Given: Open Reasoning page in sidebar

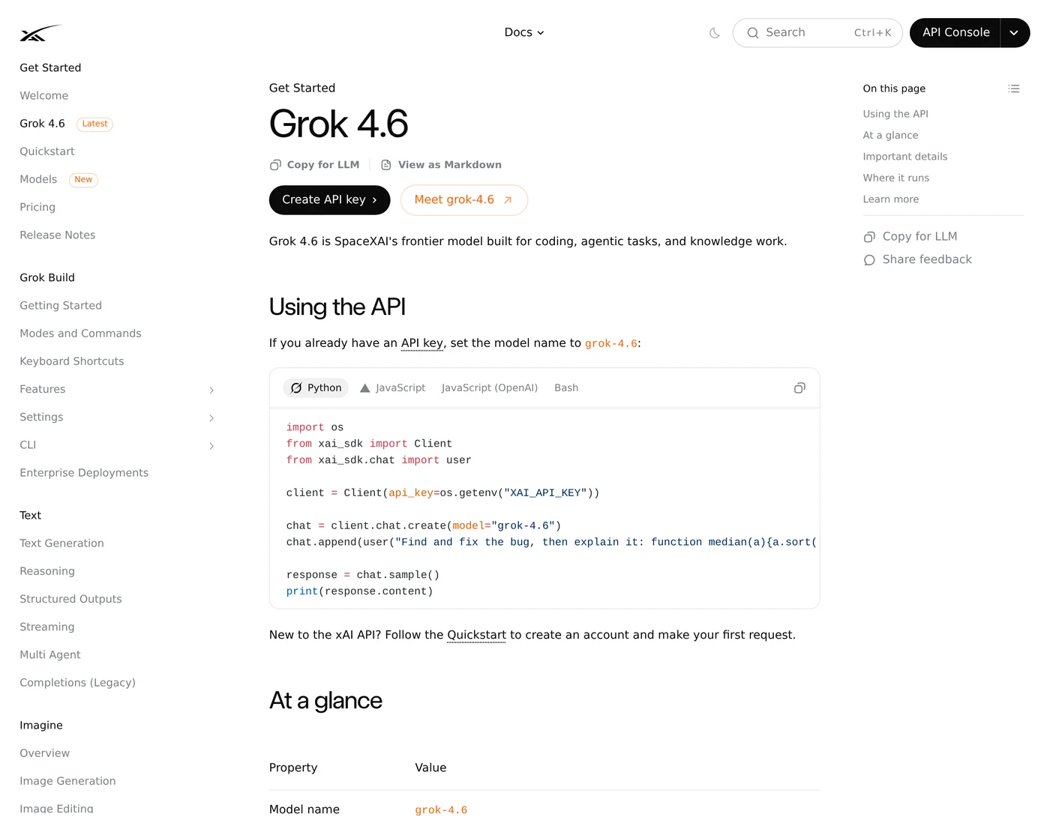Looking at the screenshot, I should click(47, 571).
